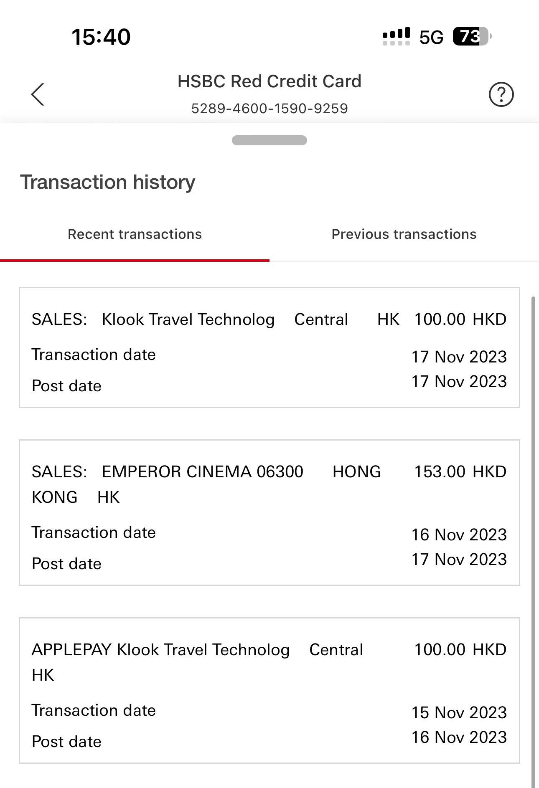The height and width of the screenshot is (788, 539).
Task: Switch to Recent transactions tab
Action: 135,234
